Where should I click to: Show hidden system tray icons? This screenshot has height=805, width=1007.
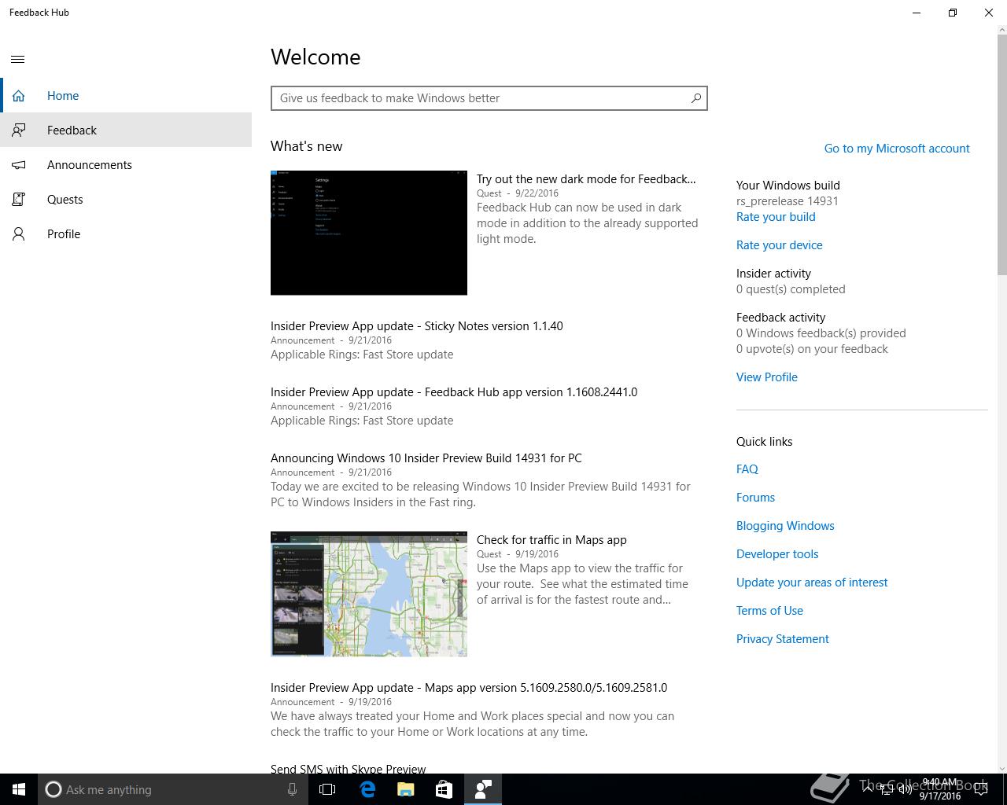click(869, 789)
